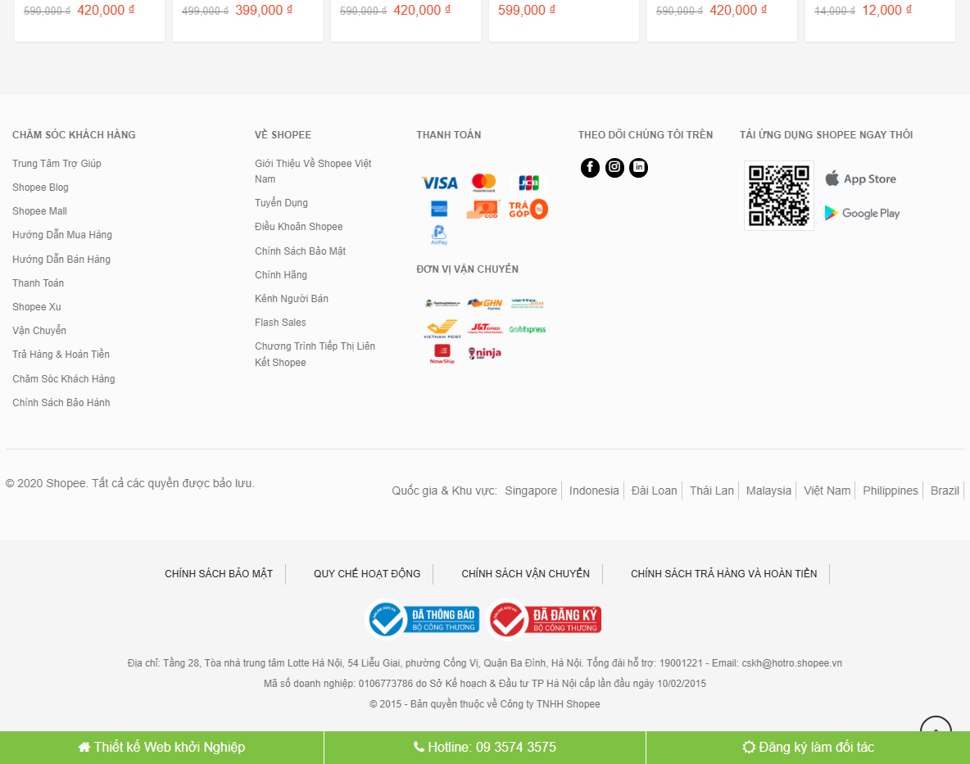
Task: Select Việt Nam in the country list
Action: point(827,490)
